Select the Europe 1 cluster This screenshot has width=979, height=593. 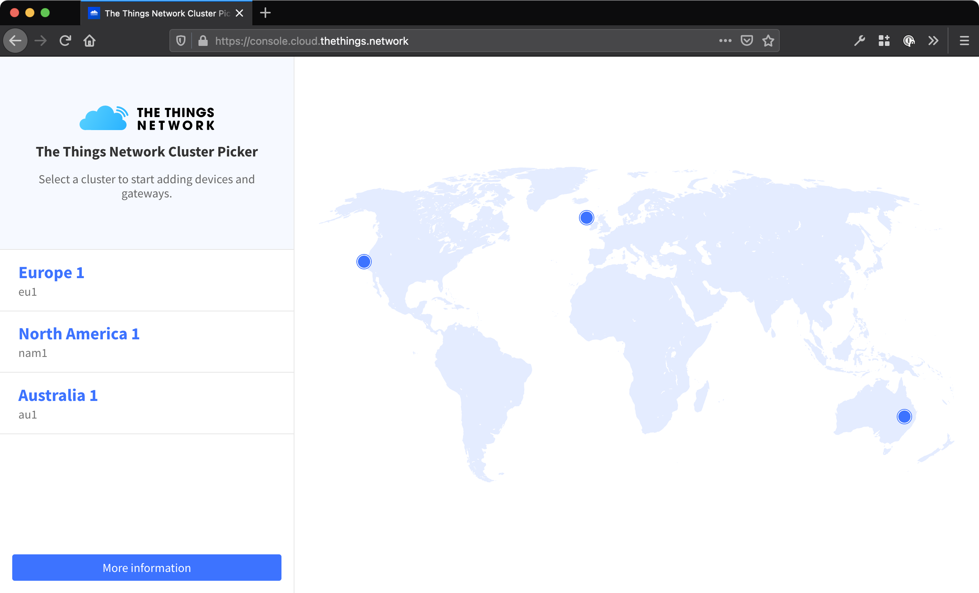tap(52, 272)
